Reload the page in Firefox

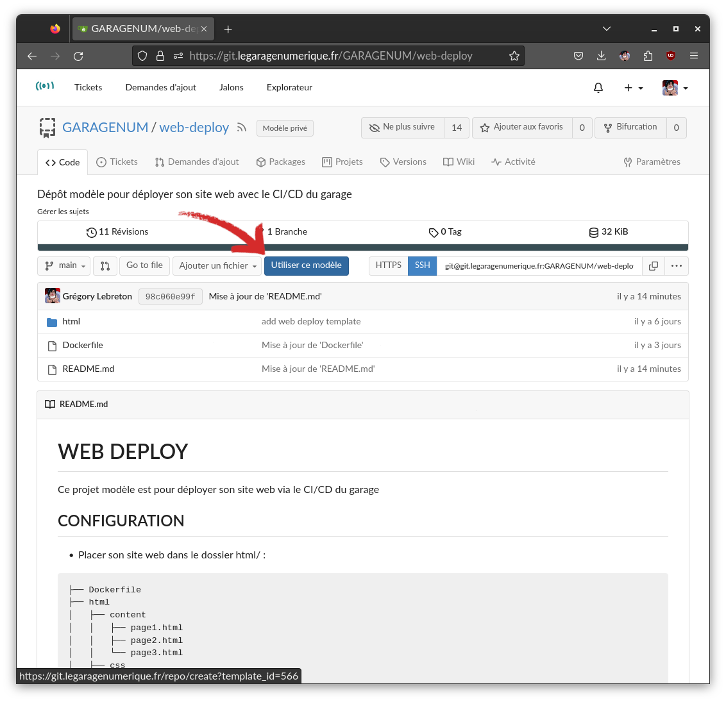tap(78, 56)
